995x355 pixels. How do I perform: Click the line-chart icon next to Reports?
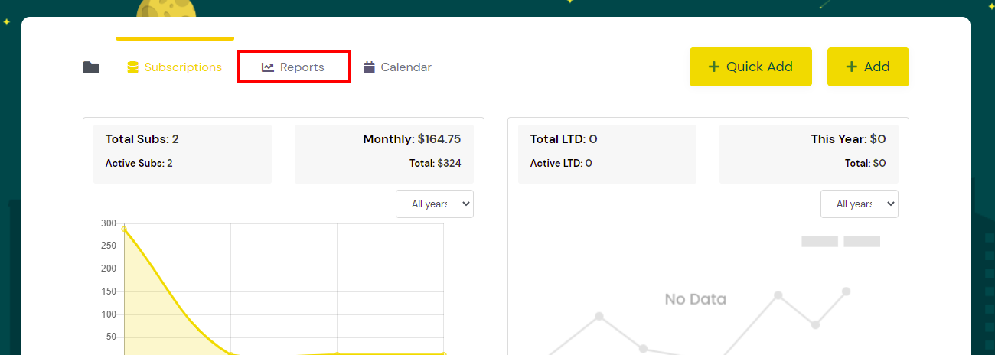tap(268, 67)
